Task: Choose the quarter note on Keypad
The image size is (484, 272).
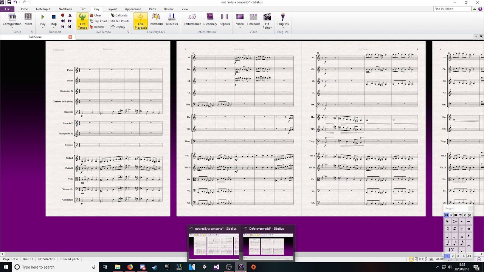Action: (x=447, y=235)
